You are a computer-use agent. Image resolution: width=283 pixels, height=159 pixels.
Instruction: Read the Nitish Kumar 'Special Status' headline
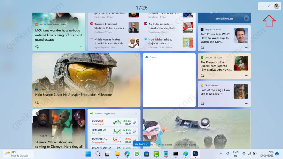click(110, 41)
